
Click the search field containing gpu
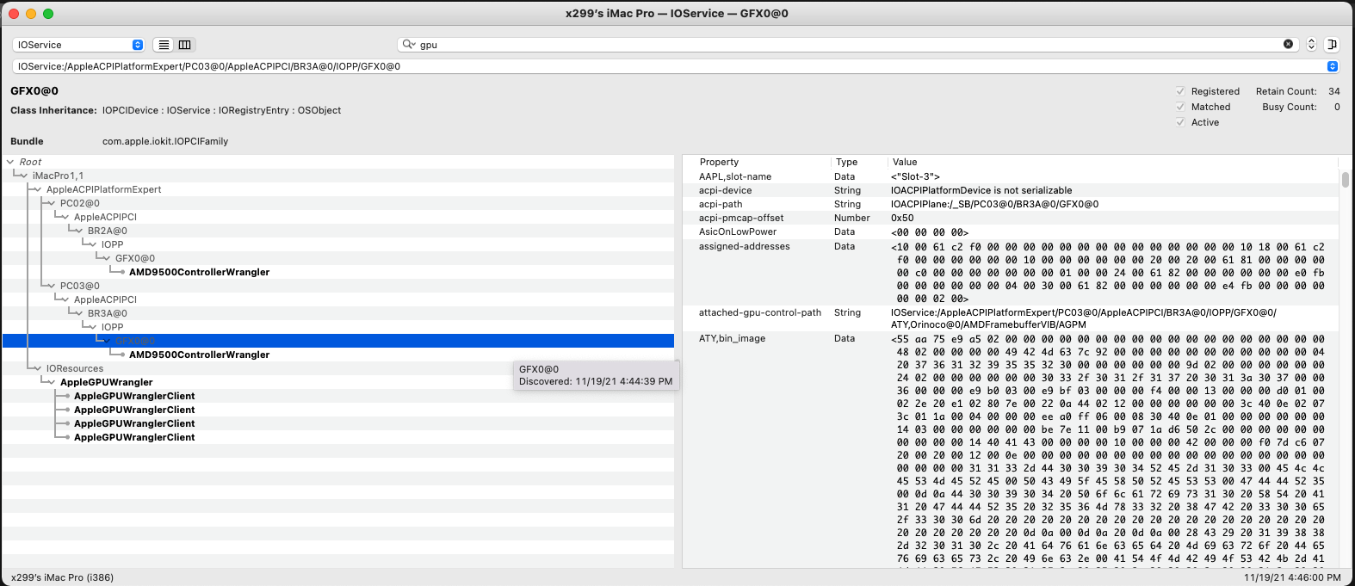coord(848,45)
